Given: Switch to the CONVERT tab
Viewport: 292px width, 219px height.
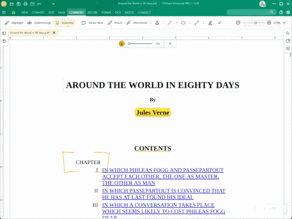Looking at the screenshot, I should click(38, 13).
